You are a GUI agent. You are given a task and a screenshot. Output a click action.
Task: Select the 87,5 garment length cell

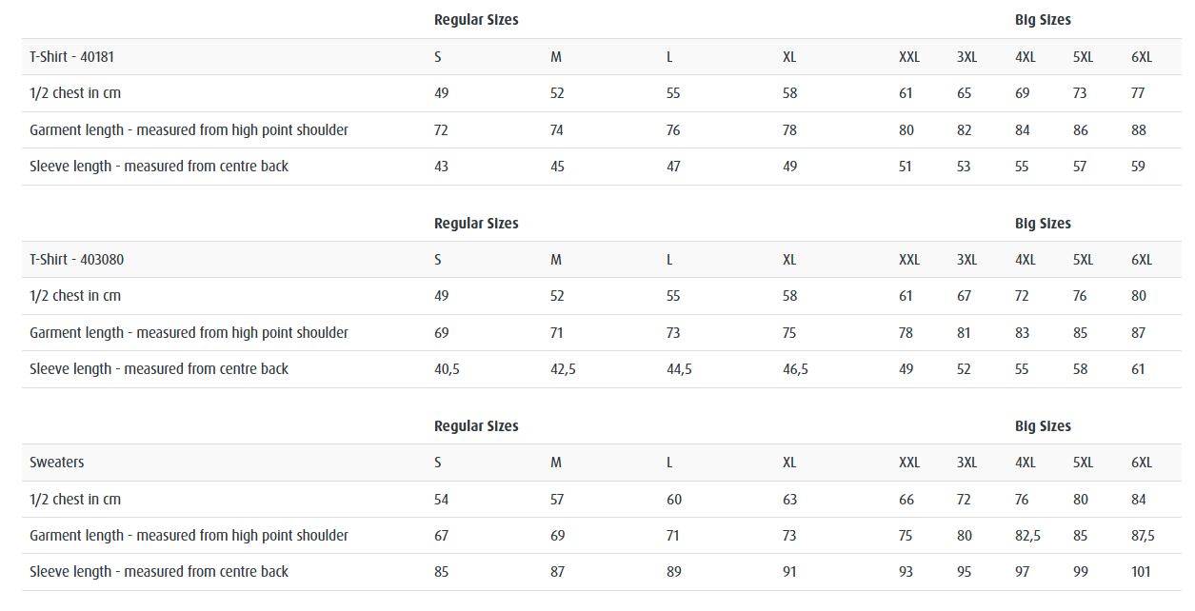pos(1143,536)
